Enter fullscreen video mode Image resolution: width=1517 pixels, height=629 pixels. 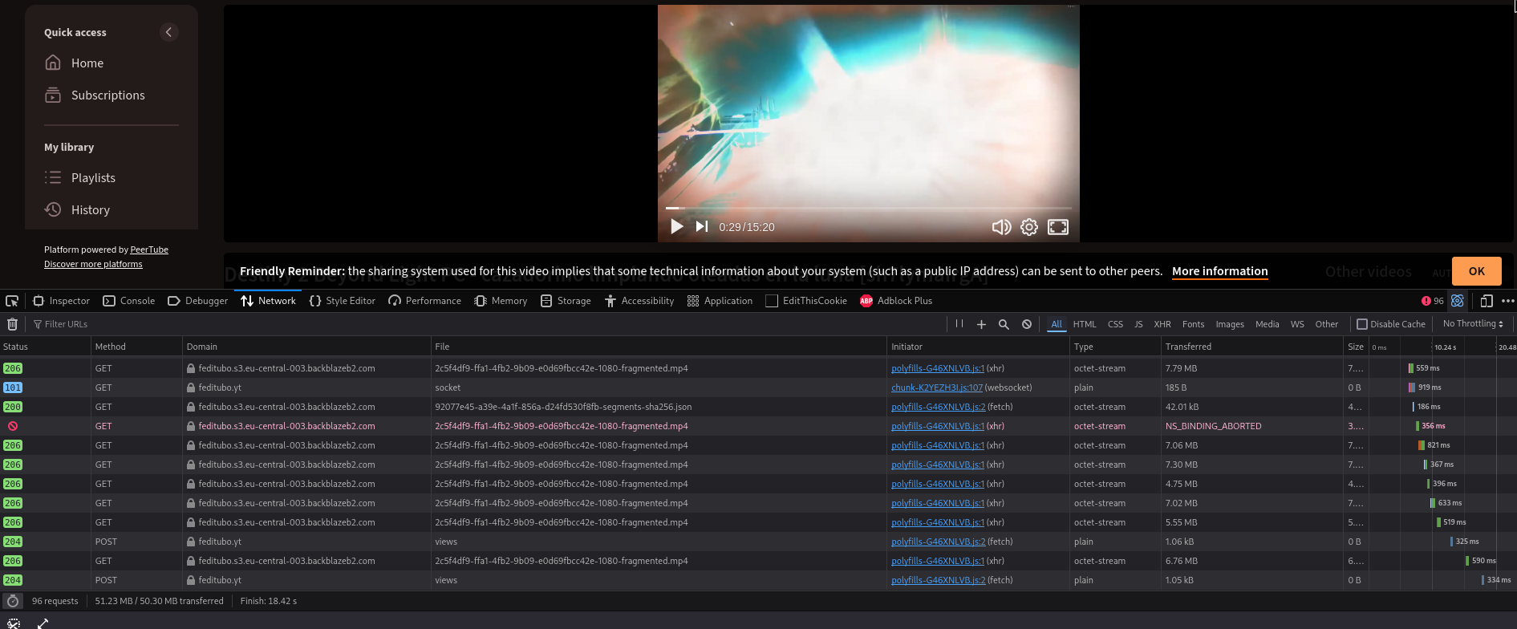tap(1058, 227)
